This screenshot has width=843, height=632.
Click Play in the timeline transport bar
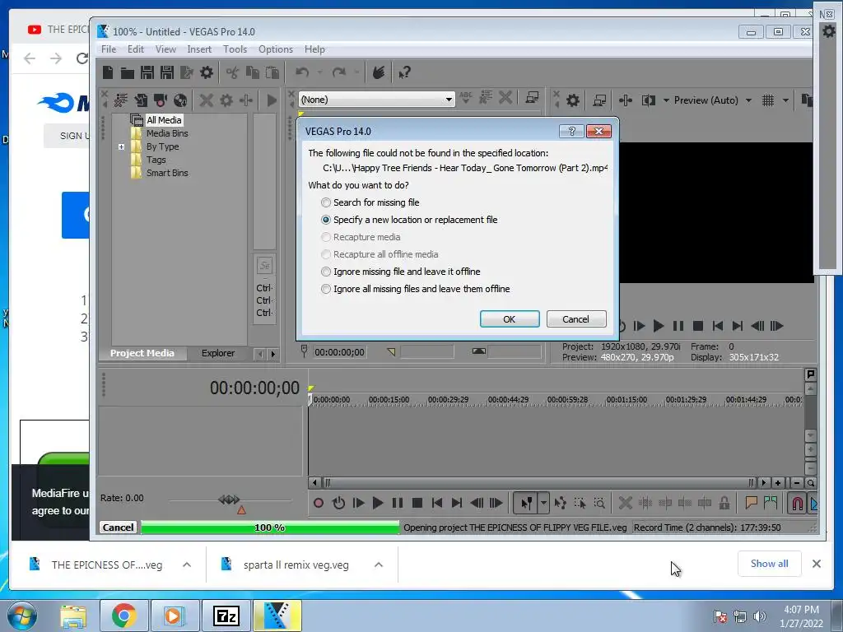(378, 503)
